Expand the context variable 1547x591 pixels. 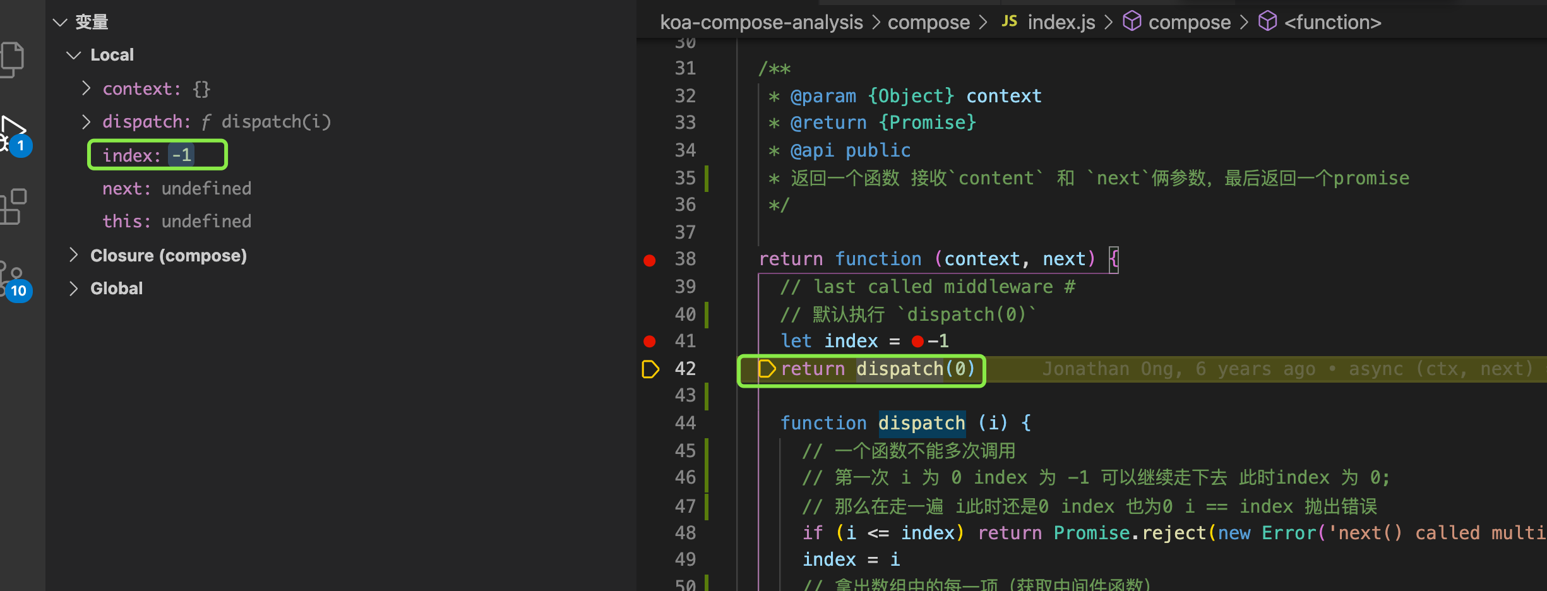pyautogui.click(x=87, y=88)
